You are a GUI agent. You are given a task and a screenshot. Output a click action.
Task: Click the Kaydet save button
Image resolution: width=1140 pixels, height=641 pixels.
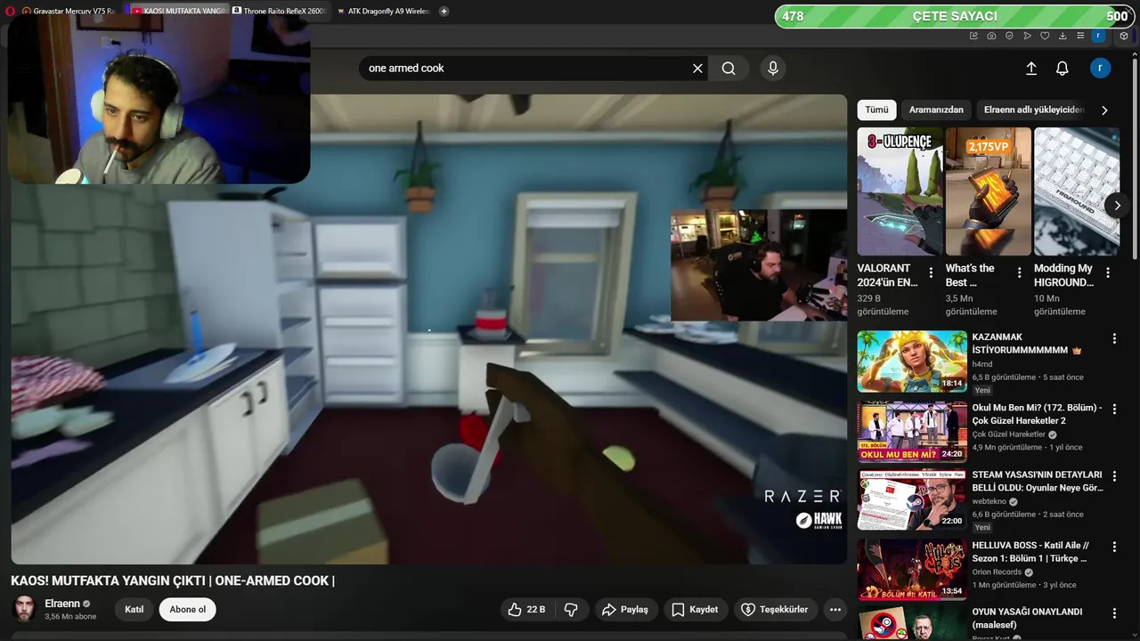point(695,610)
